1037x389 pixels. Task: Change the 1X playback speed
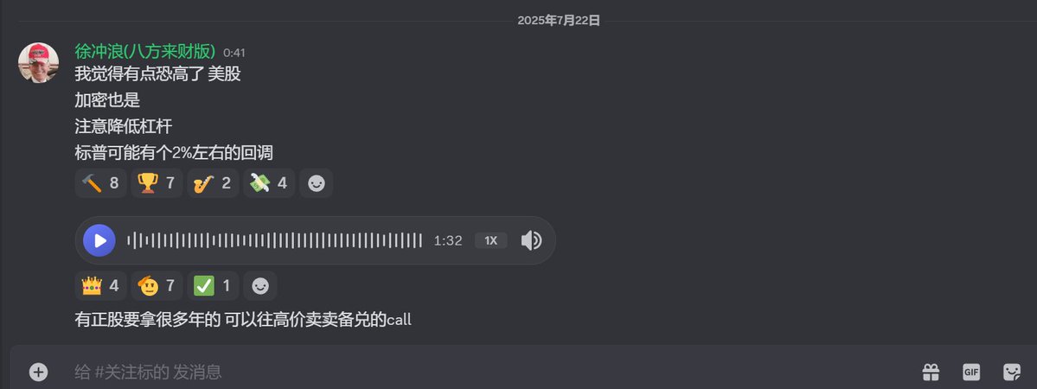tap(490, 241)
